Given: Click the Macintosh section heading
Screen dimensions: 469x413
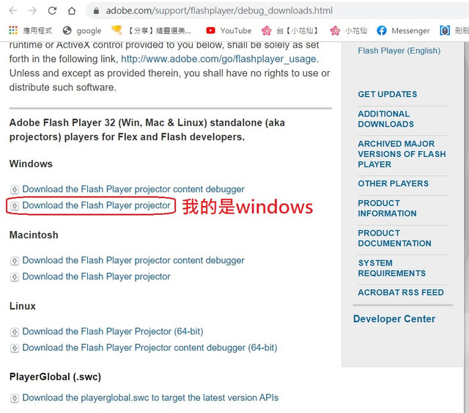Looking at the screenshot, I should [x=34, y=235].
